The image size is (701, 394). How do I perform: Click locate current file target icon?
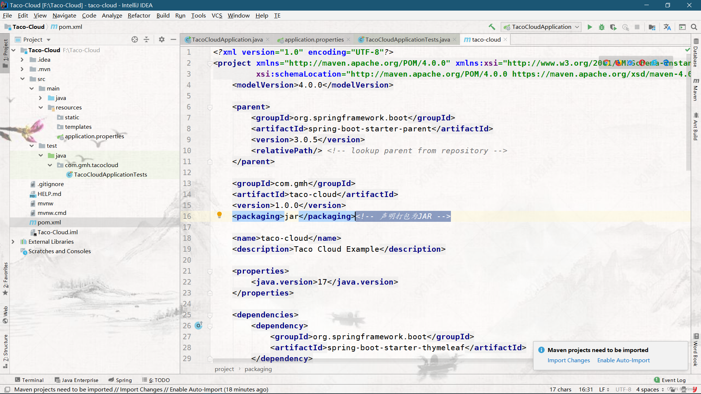coord(135,39)
